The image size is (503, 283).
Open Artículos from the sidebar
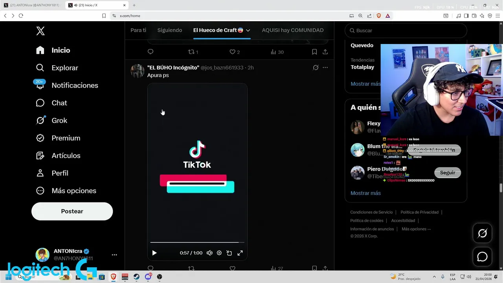[x=58, y=156]
